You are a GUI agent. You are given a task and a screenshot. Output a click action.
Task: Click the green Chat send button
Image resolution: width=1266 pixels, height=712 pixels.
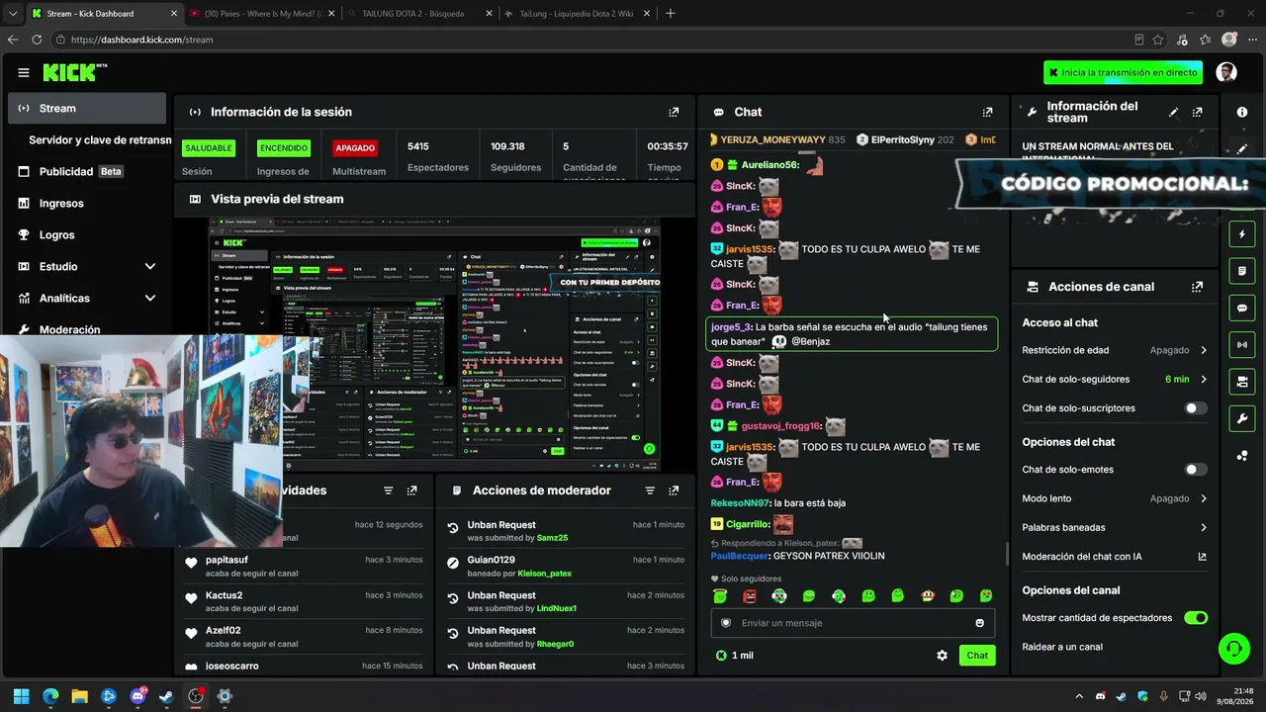[x=977, y=655]
